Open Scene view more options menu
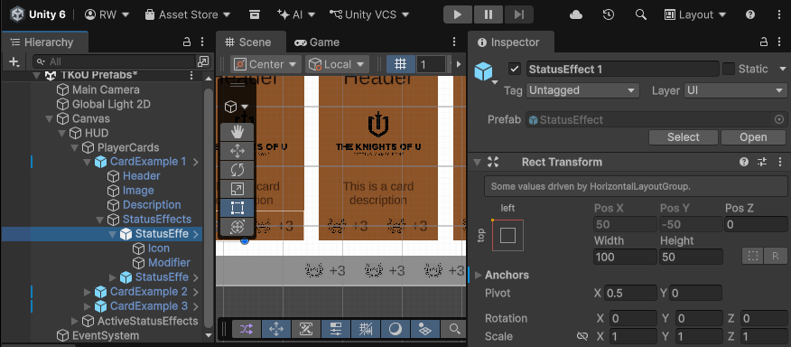 454,42
